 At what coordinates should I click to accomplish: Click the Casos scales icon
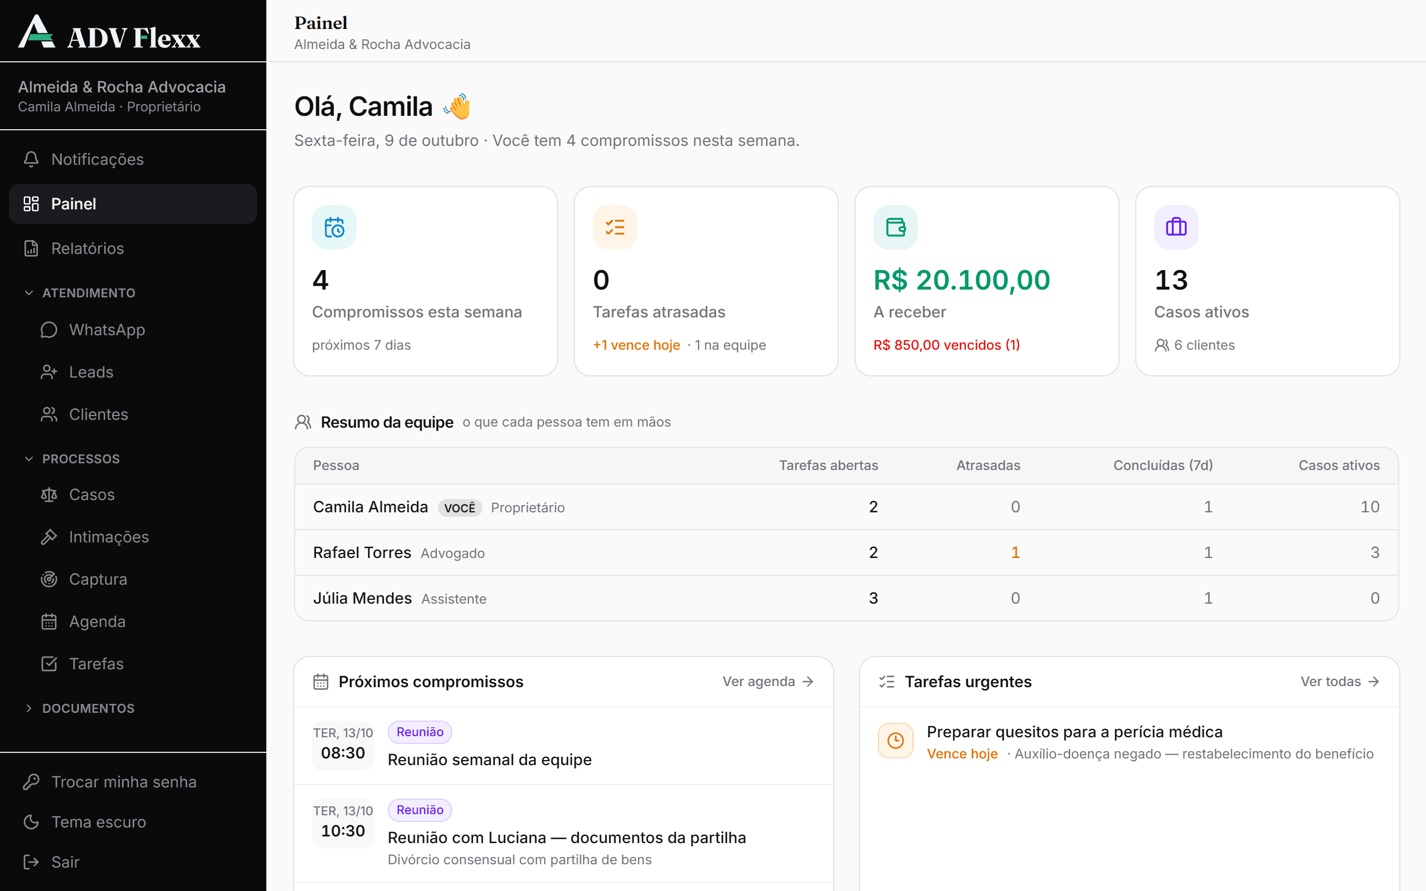(x=49, y=495)
